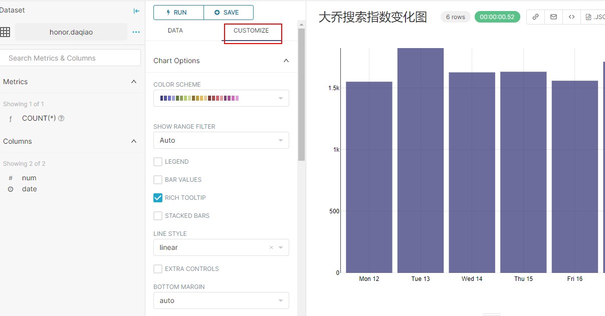Screen dimensions: 605x316
Task: Click the COUNT(*) metric
Action: pos(39,118)
